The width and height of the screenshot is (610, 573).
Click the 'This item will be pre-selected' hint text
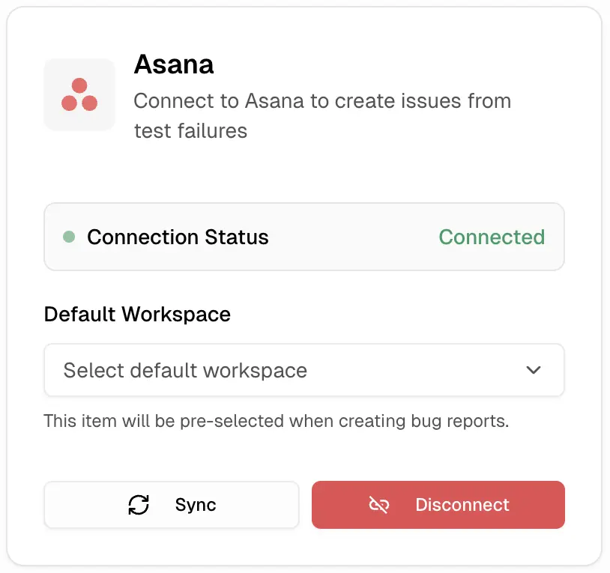(277, 421)
